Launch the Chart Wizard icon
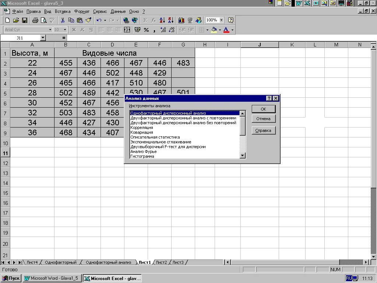This screenshot has height=283, width=377. [x=182, y=20]
